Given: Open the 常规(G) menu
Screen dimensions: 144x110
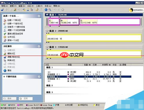Looking at the screenshot, I should tap(4, 6).
